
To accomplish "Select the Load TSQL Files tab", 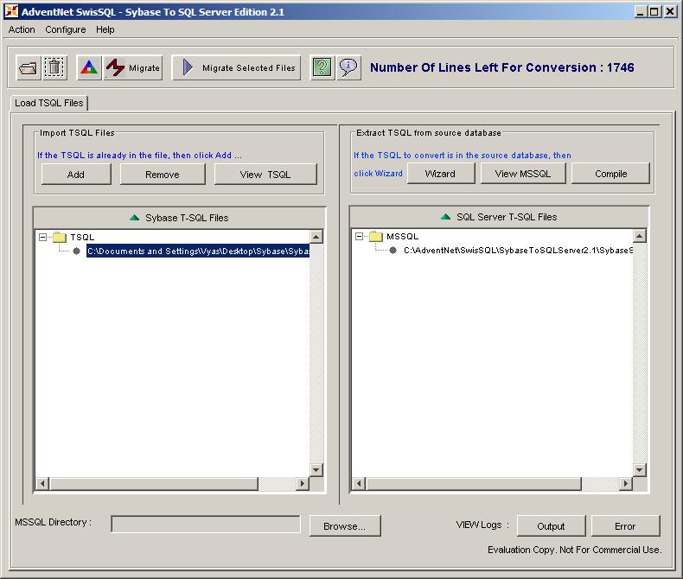I will point(48,103).
